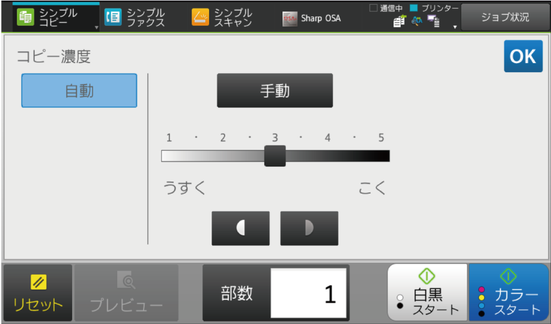Make the copy lighter with the left half-circle button
551x324 pixels.
[241, 228]
